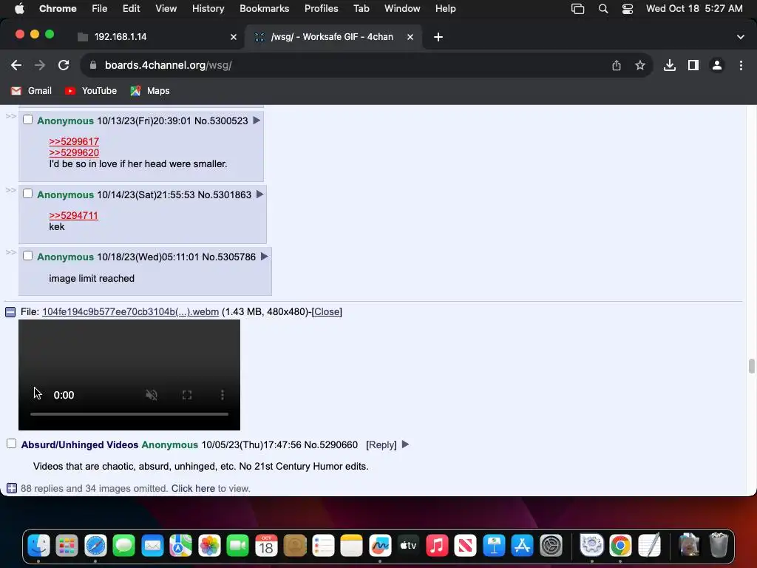The width and height of the screenshot is (757, 568).
Task: Toggle the Chrome side panel
Action: pyautogui.click(x=693, y=65)
